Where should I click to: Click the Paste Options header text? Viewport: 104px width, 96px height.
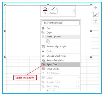(54, 36)
